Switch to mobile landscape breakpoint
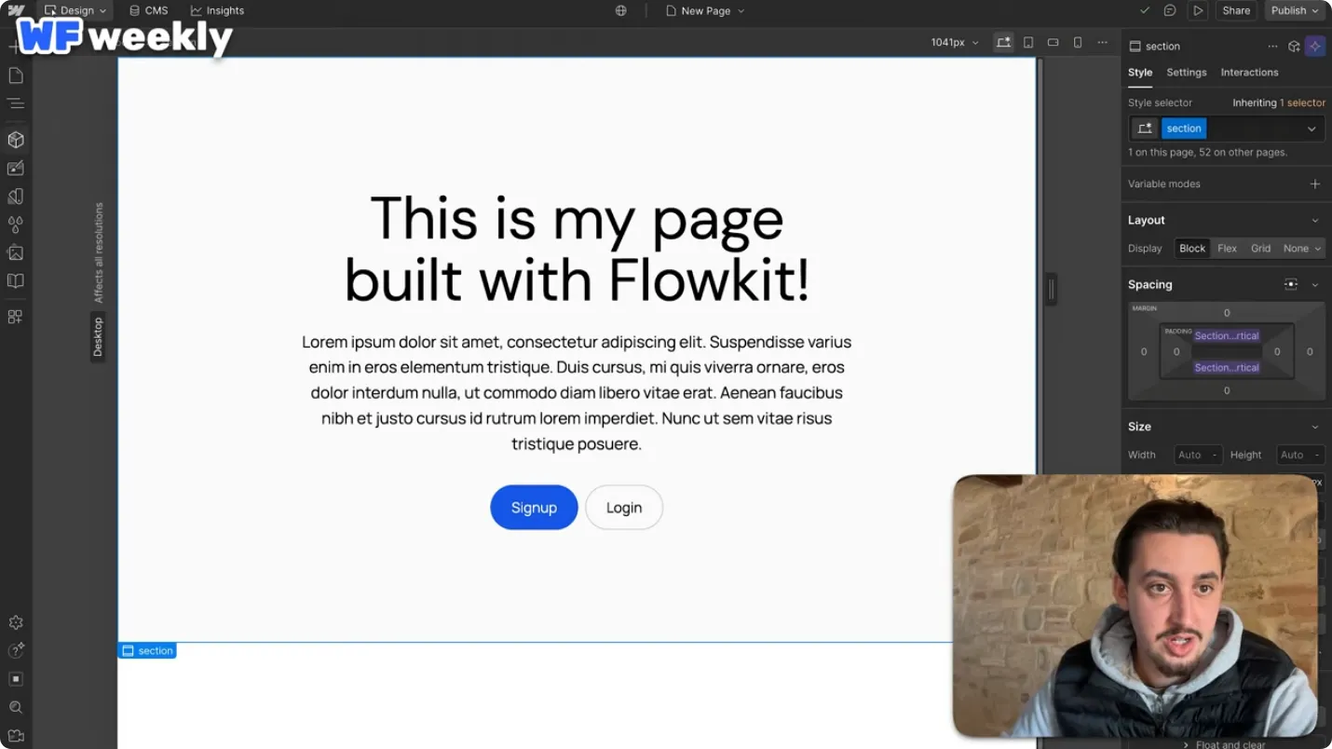 [x=1053, y=43]
